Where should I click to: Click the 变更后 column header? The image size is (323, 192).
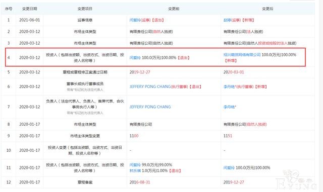click(x=267, y=9)
